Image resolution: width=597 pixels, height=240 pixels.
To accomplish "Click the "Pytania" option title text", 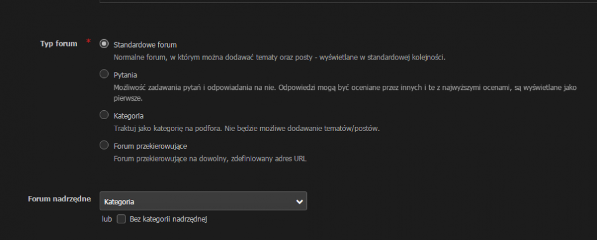I will click(125, 75).
